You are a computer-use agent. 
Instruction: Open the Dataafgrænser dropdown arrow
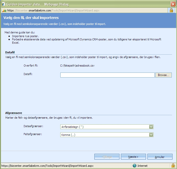[x=151, y=127]
